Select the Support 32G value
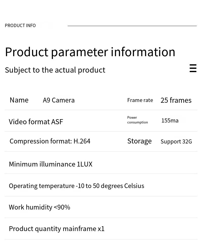Image resolution: width=202 pixels, height=248 pixels. click(x=176, y=141)
